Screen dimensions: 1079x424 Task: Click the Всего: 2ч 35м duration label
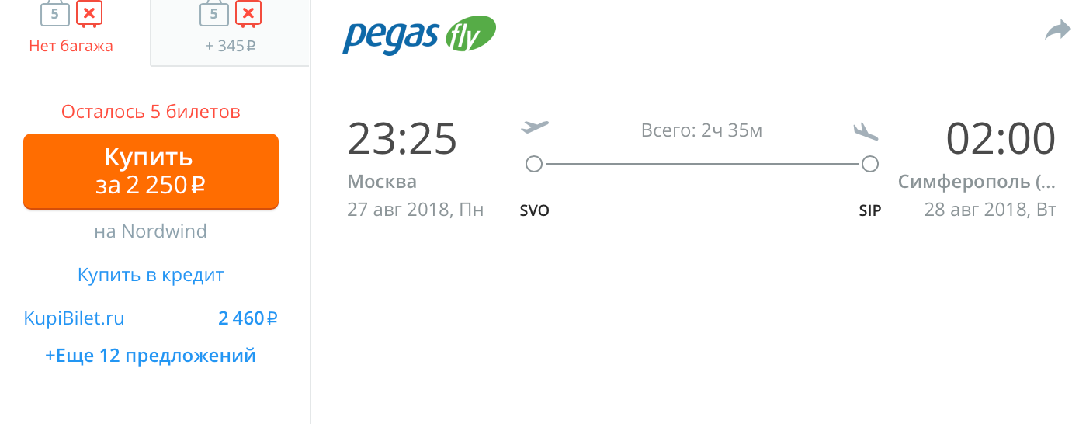point(702,130)
